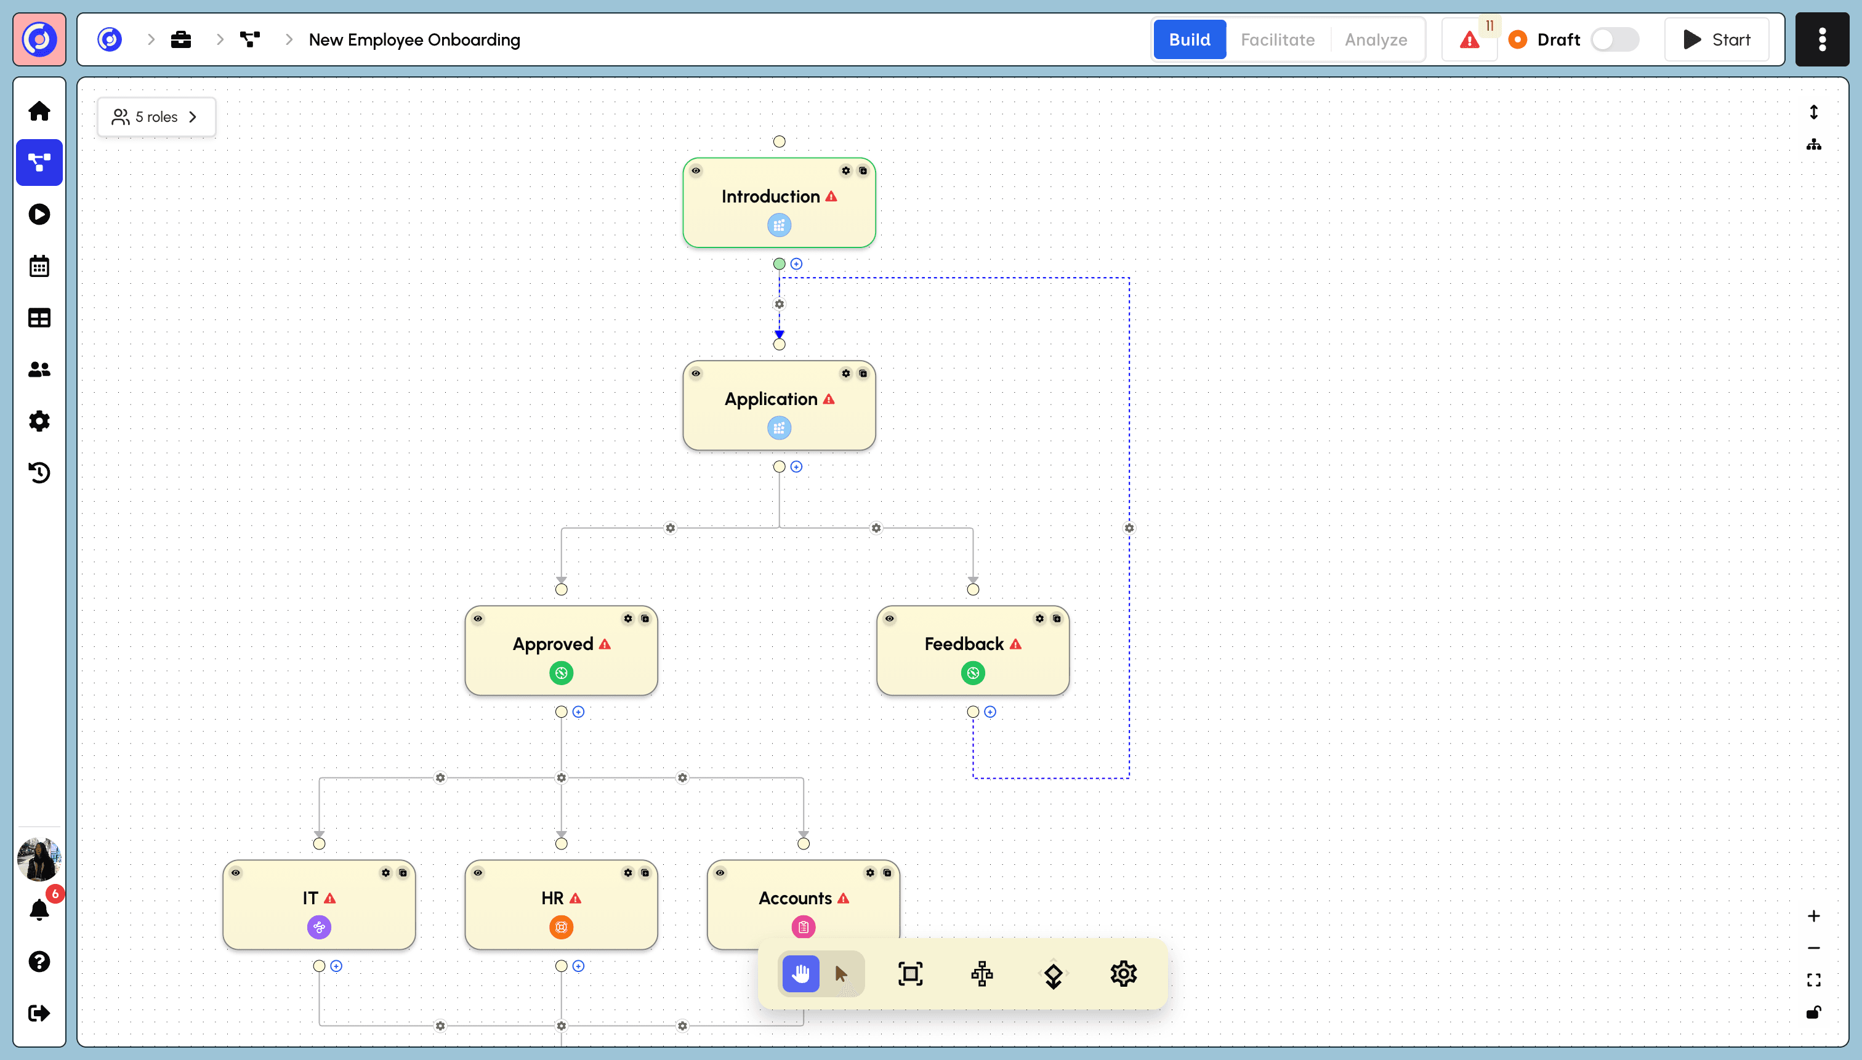Screen dimensions: 1862x1060
Task: Toggle vertical layout direction arrow
Action: point(1813,111)
